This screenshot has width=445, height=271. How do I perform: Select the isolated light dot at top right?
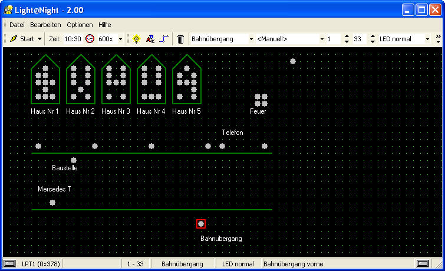[293, 61]
